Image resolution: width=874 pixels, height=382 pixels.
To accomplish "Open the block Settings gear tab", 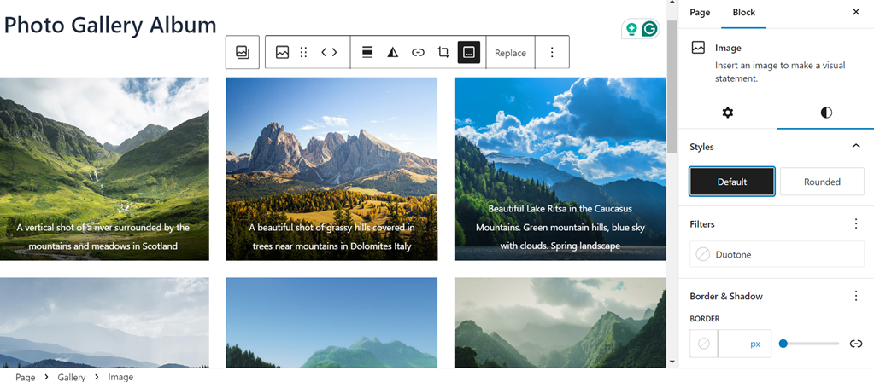I will [727, 113].
